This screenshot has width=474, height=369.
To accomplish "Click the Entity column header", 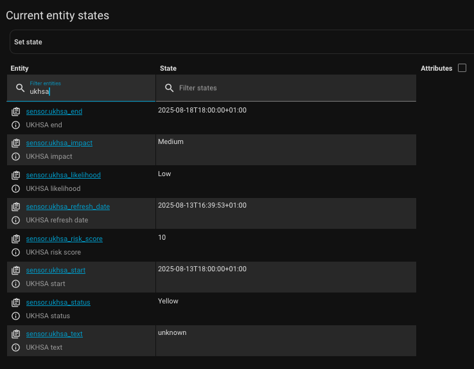I will [20, 68].
